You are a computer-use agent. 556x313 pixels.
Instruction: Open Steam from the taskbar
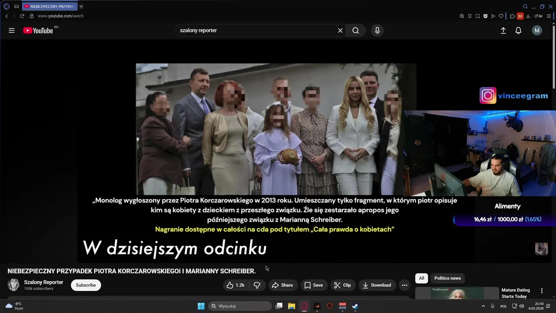pyautogui.click(x=355, y=306)
